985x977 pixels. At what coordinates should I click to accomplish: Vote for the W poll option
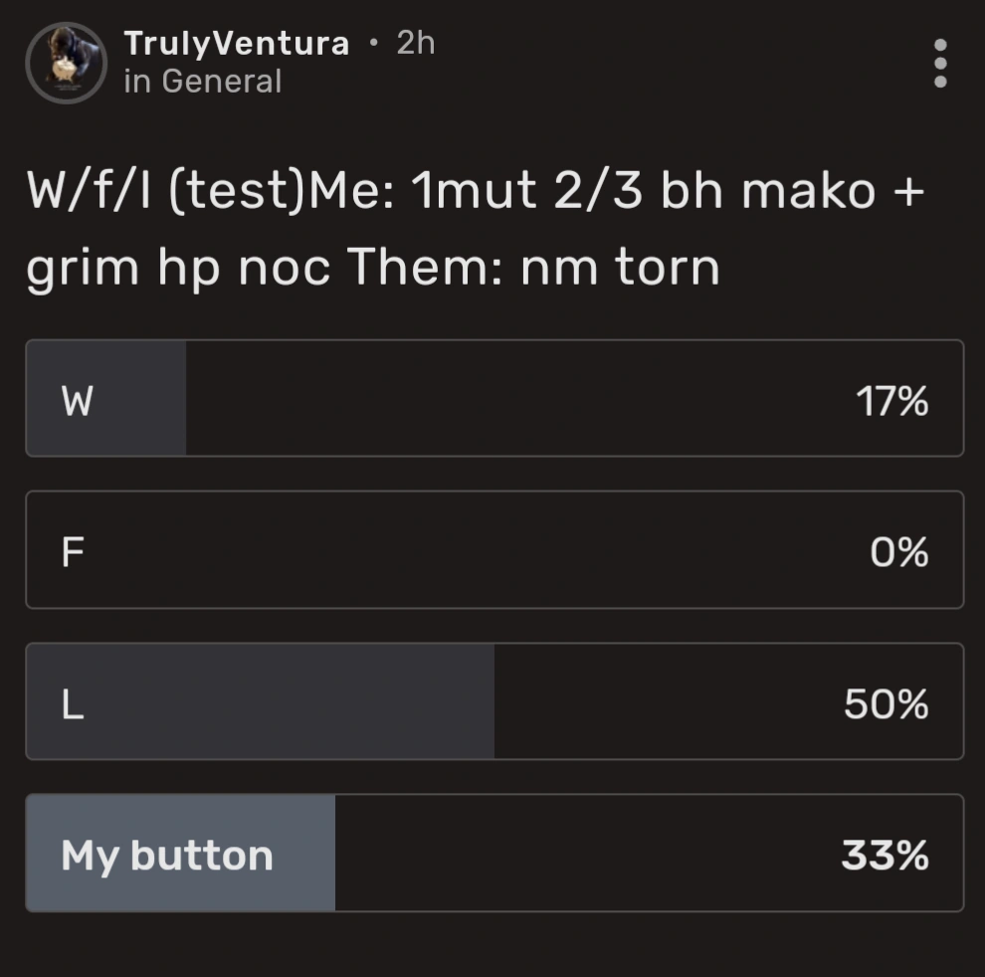(494, 398)
